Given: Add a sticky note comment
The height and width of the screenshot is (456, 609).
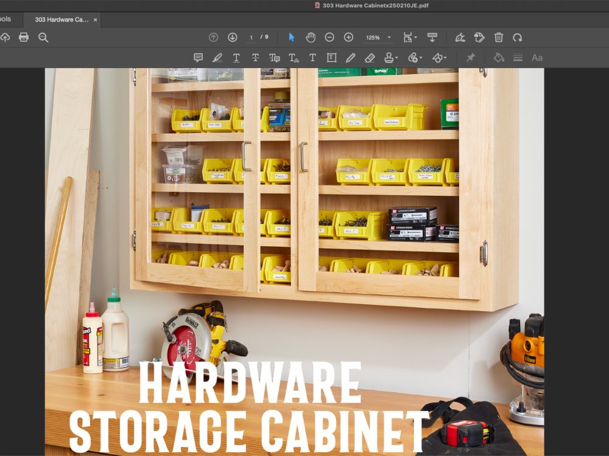Looking at the screenshot, I should pos(198,58).
